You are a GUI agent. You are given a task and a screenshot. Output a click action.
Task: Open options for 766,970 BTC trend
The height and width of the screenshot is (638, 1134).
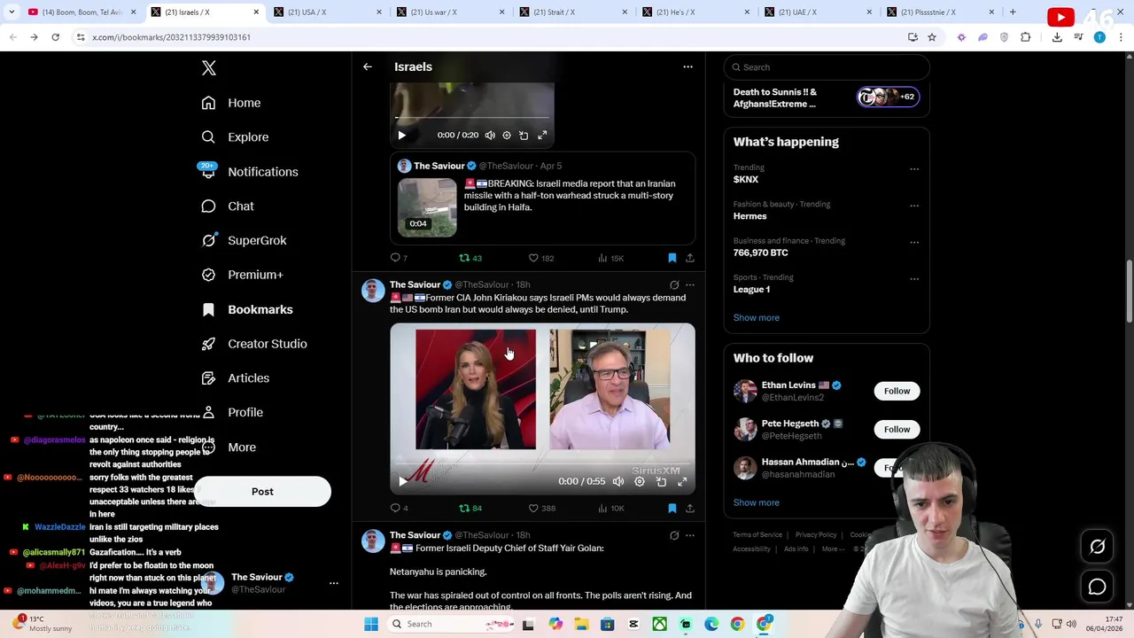(914, 242)
